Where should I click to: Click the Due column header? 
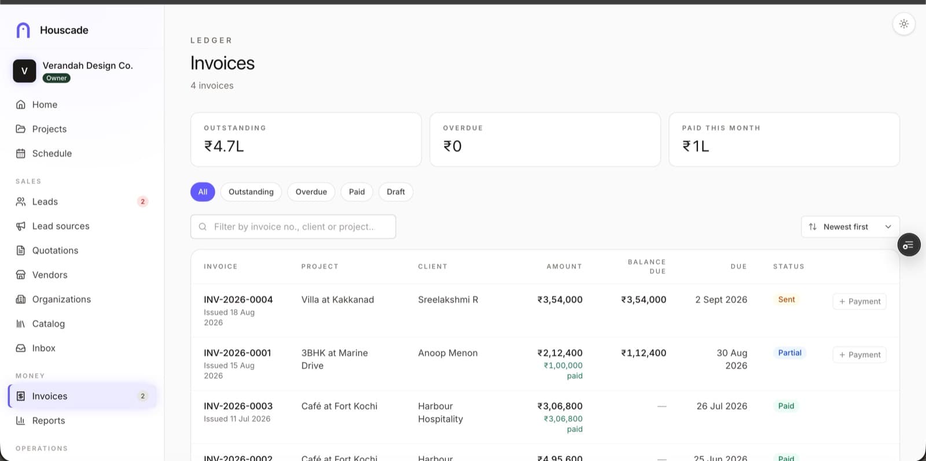[738, 267]
